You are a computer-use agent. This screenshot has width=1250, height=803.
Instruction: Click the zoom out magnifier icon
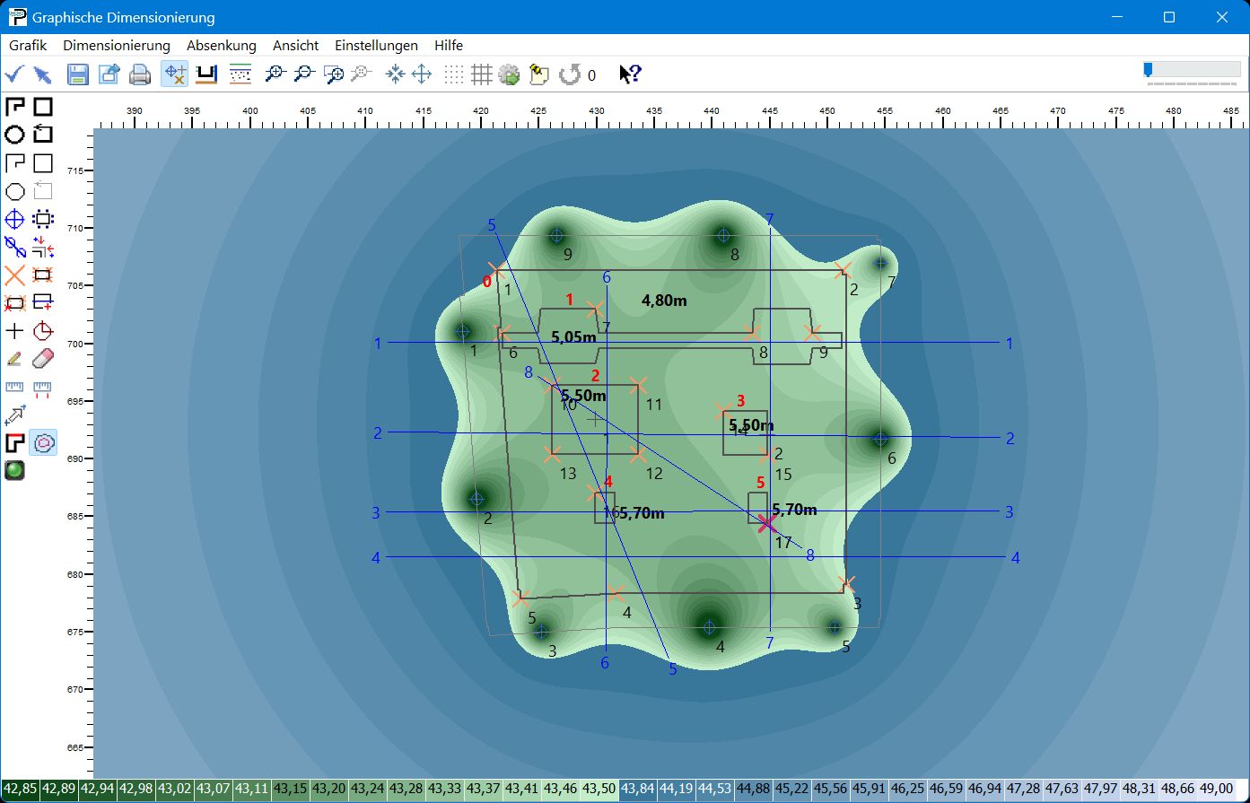[304, 74]
